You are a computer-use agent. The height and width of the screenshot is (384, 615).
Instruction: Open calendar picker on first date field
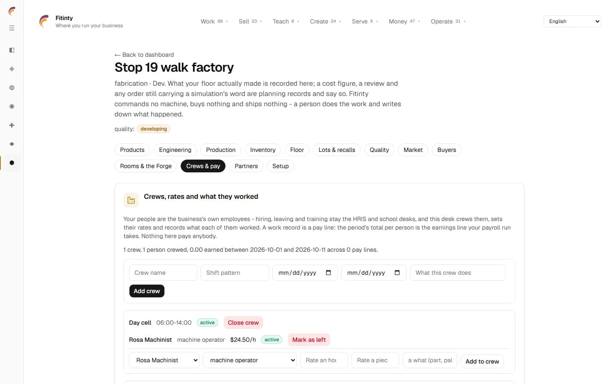pos(328,273)
